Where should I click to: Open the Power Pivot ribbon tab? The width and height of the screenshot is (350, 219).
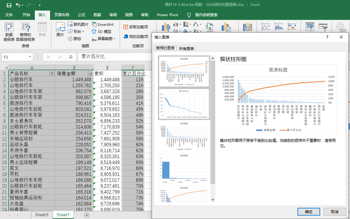click(168, 15)
